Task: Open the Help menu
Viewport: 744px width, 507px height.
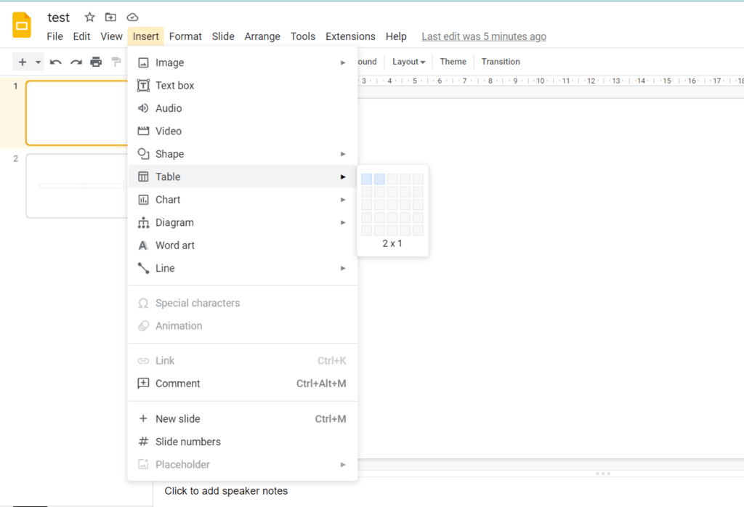Action: click(x=396, y=36)
